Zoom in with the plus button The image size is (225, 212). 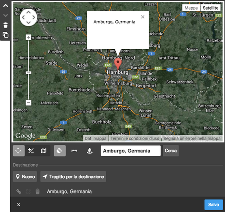point(28,37)
